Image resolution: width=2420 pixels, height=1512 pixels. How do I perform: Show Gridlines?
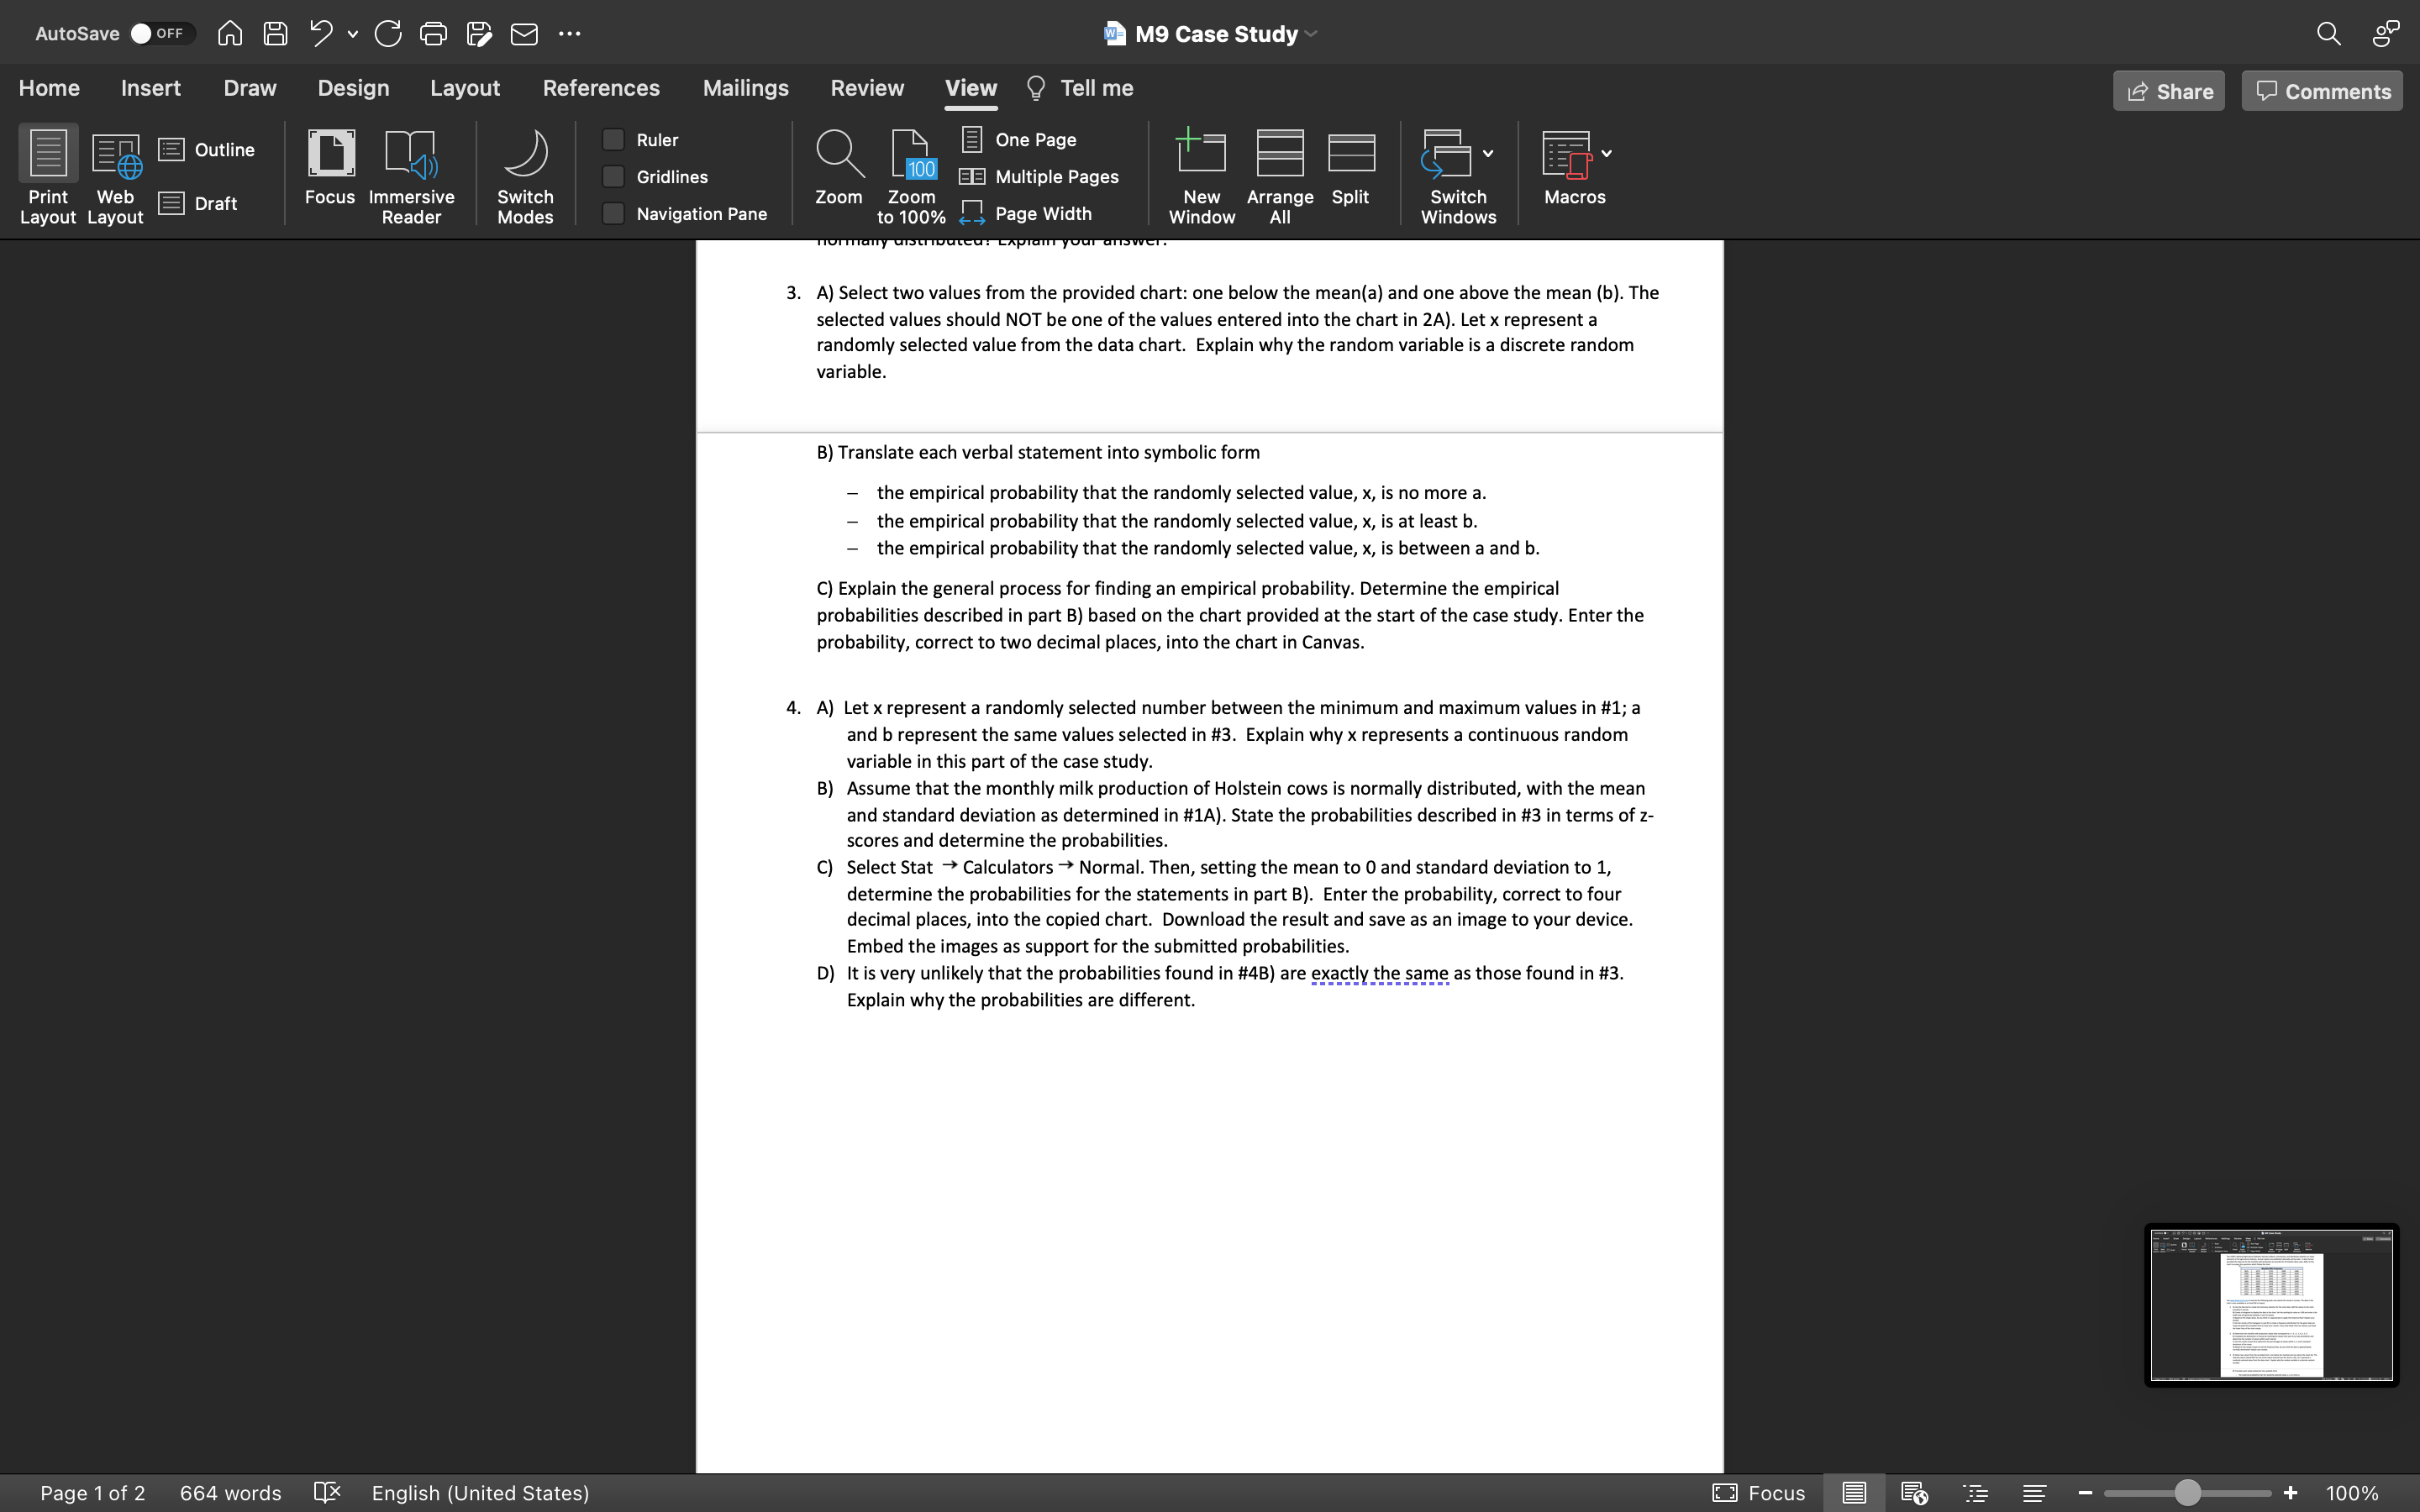coord(614,176)
